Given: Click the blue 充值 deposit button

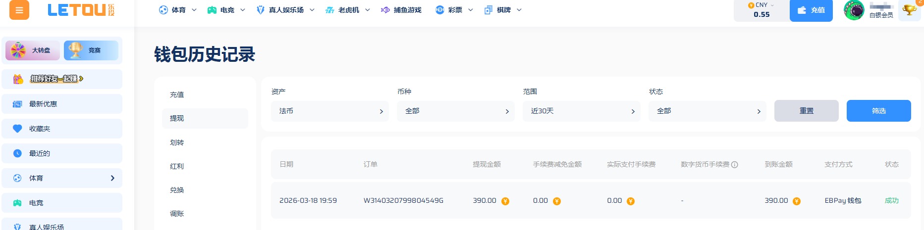Looking at the screenshot, I should point(811,10).
